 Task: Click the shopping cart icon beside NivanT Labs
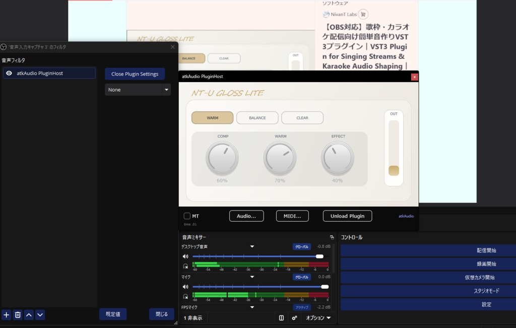point(363,14)
